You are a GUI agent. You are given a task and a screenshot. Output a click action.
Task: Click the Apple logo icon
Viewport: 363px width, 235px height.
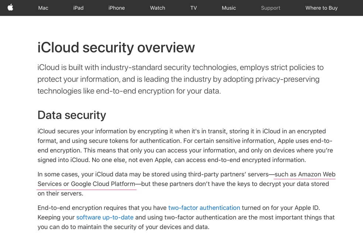point(10,8)
